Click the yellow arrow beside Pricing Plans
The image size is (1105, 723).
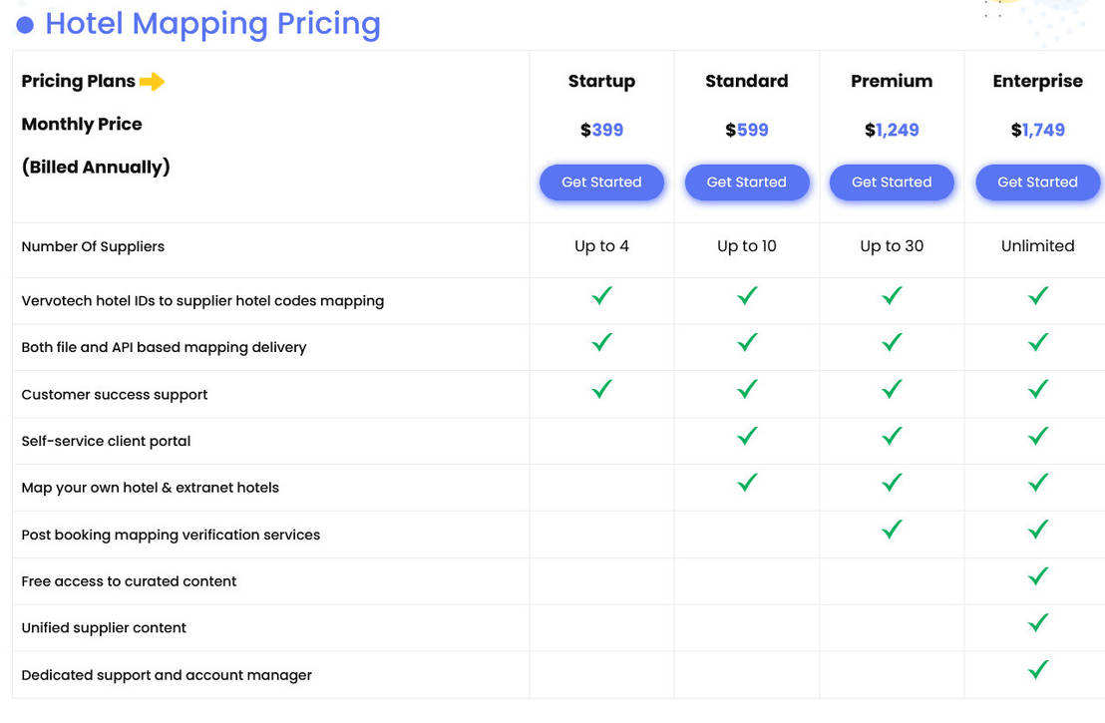[x=152, y=82]
